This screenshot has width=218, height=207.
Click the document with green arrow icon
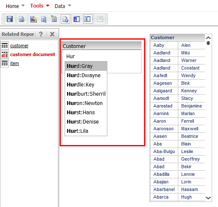22,19
